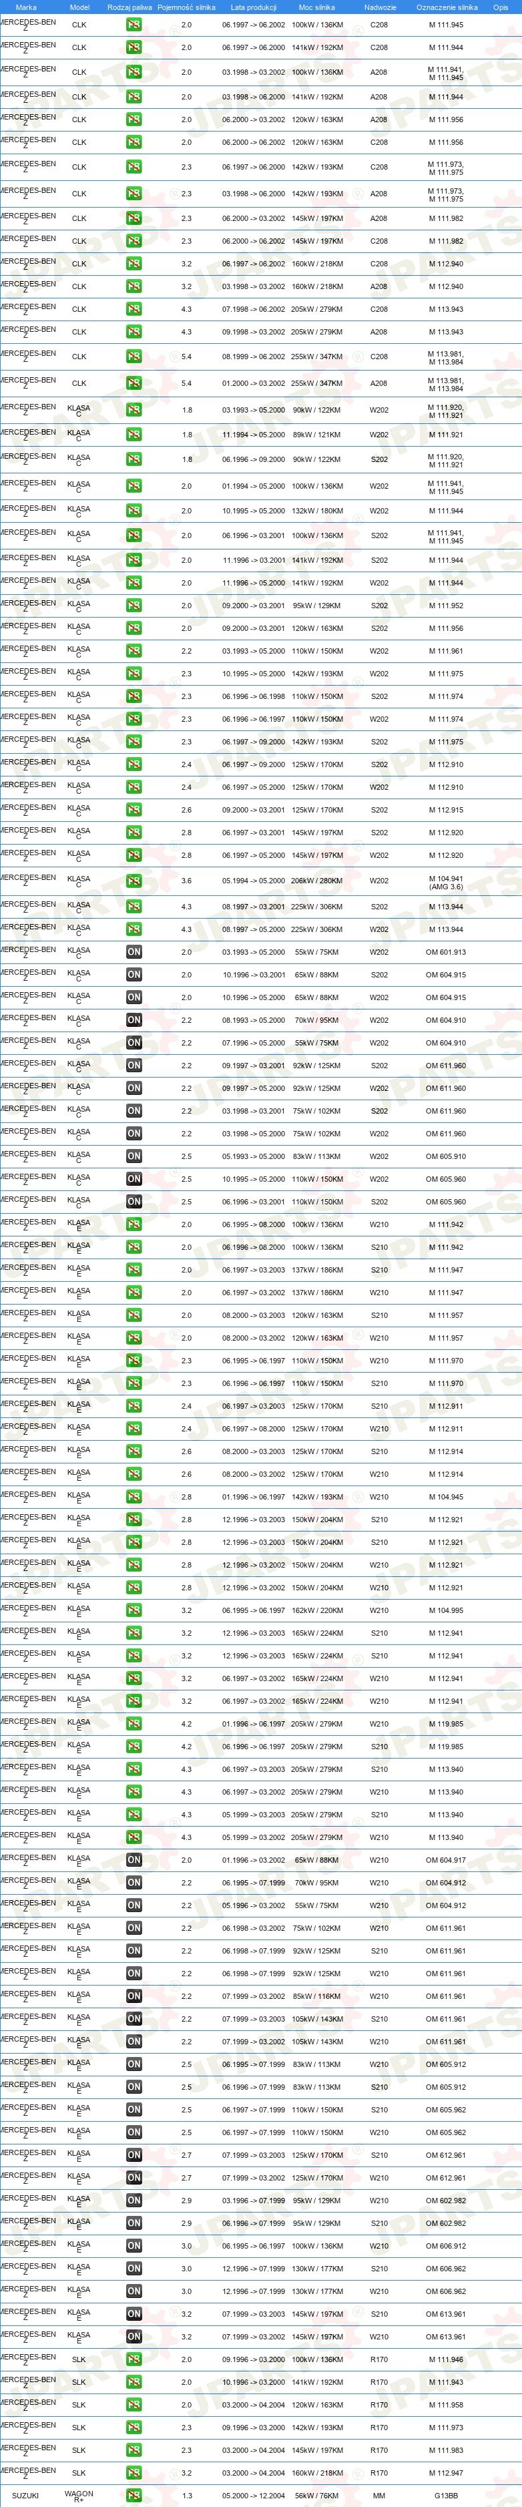Viewport: 522px width, 2507px height.
Task: Click the 'OM 604.917' engine code cell
Action: tap(446, 1860)
